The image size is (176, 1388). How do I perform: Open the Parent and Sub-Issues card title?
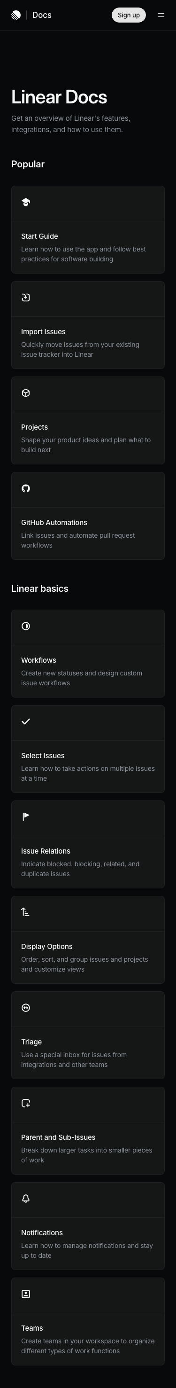point(58,1137)
